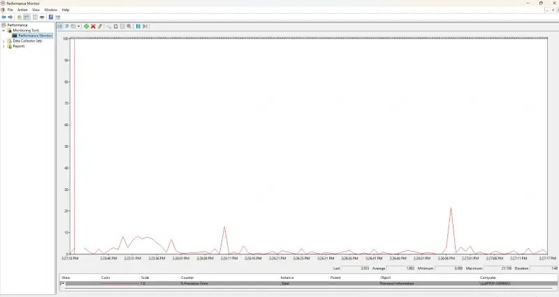Select Performance Monitor tree item
The height and width of the screenshot is (297, 559).
[x=36, y=36]
